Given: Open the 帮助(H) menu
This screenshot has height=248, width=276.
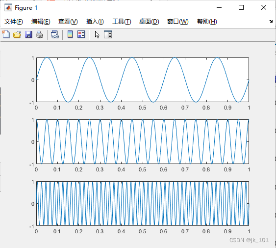Looking at the screenshot, I should click(207, 22).
